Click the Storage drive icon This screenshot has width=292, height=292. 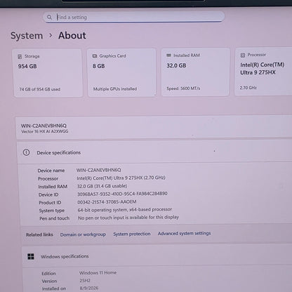20,56
